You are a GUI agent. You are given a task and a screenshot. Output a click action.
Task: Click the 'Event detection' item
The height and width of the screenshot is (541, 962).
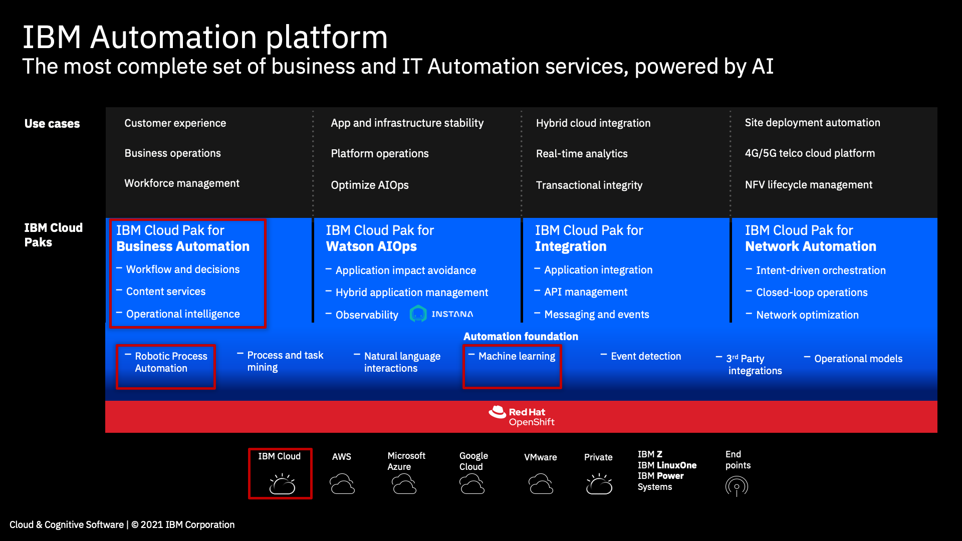coord(646,356)
